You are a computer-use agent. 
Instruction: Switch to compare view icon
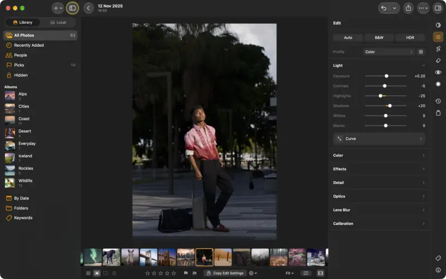pyautogui.click(x=105, y=273)
